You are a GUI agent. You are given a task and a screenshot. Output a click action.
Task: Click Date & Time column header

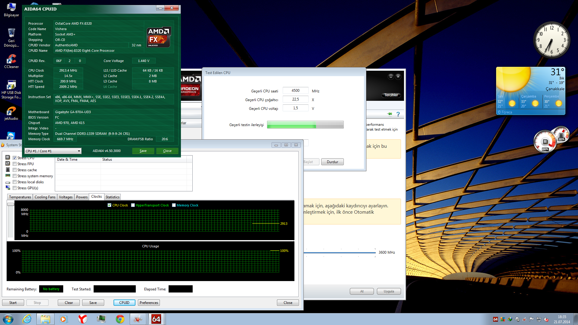pos(78,159)
